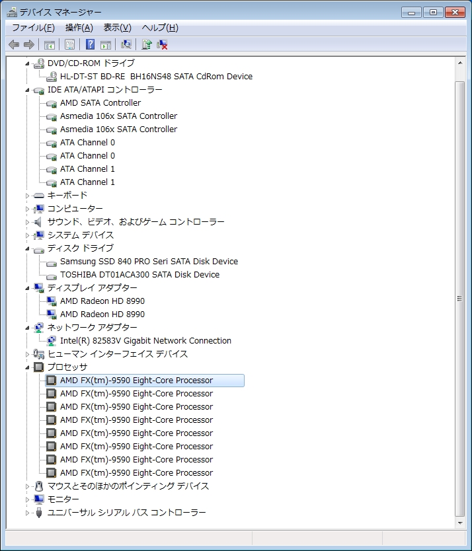The width and height of the screenshot is (472, 551).
Task: Click the キーボード keyboard category icon
Action: [39, 196]
